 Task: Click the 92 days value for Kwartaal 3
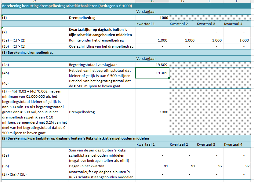click(x=210, y=166)
